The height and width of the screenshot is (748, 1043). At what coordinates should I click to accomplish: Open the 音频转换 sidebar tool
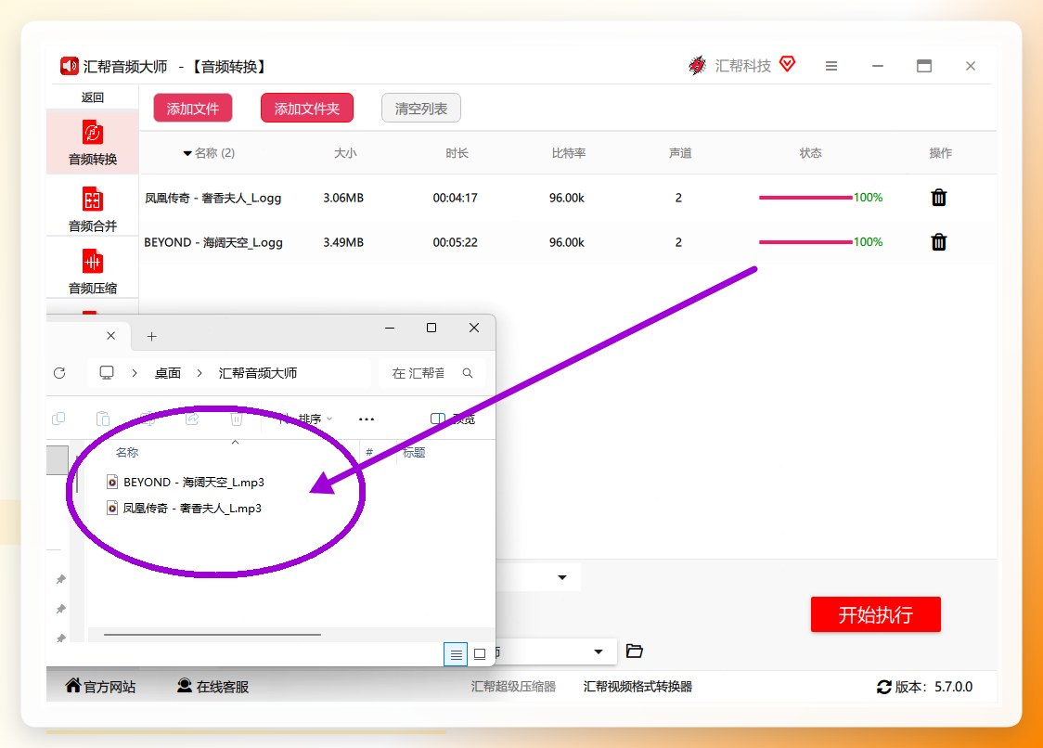coord(93,142)
